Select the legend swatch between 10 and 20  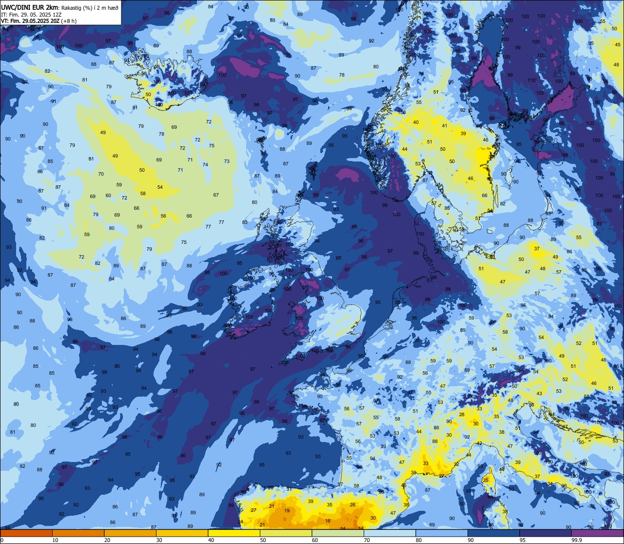pos(78,533)
